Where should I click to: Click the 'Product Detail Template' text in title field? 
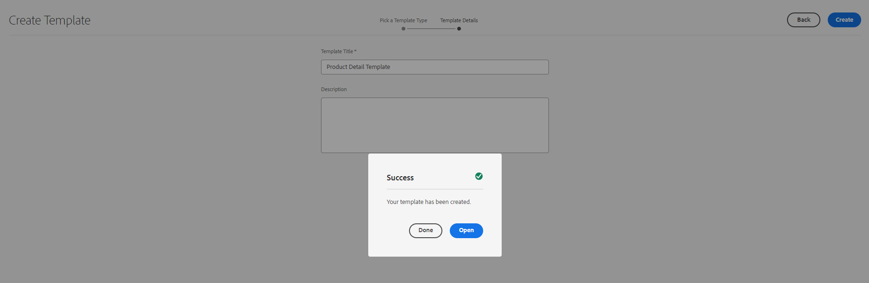coord(358,67)
